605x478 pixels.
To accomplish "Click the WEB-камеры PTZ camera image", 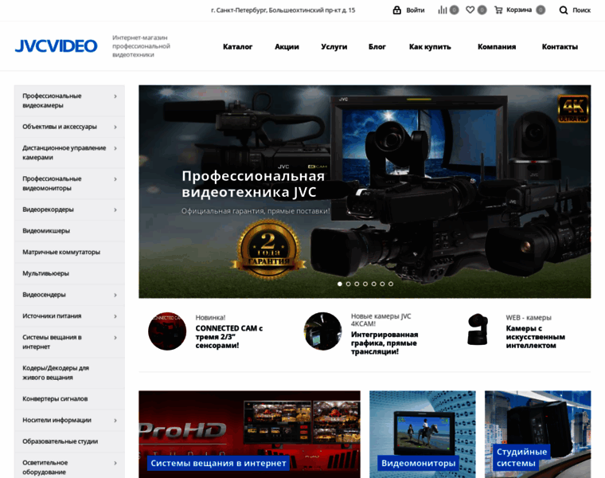I will pos(478,331).
